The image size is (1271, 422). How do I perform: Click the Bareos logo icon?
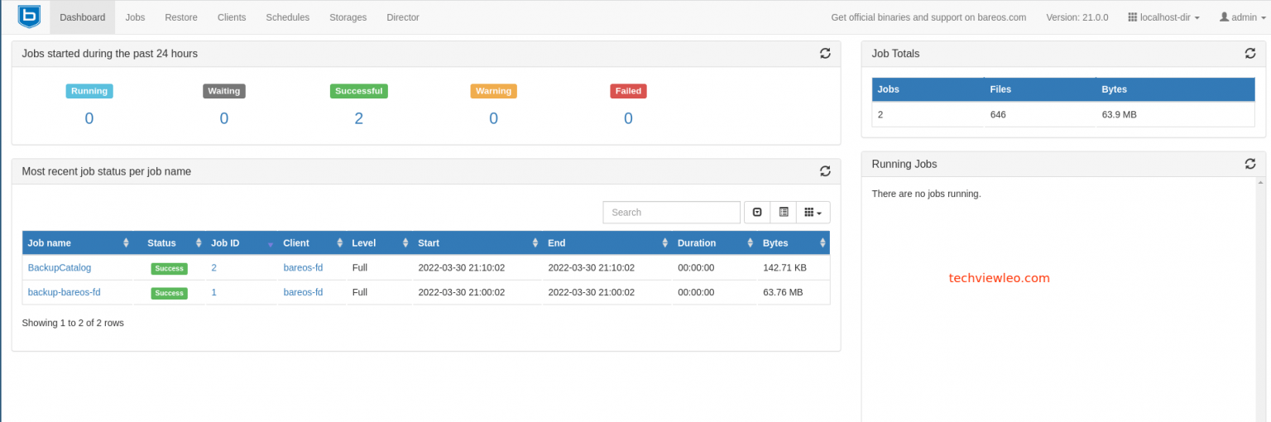tap(29, 17)
